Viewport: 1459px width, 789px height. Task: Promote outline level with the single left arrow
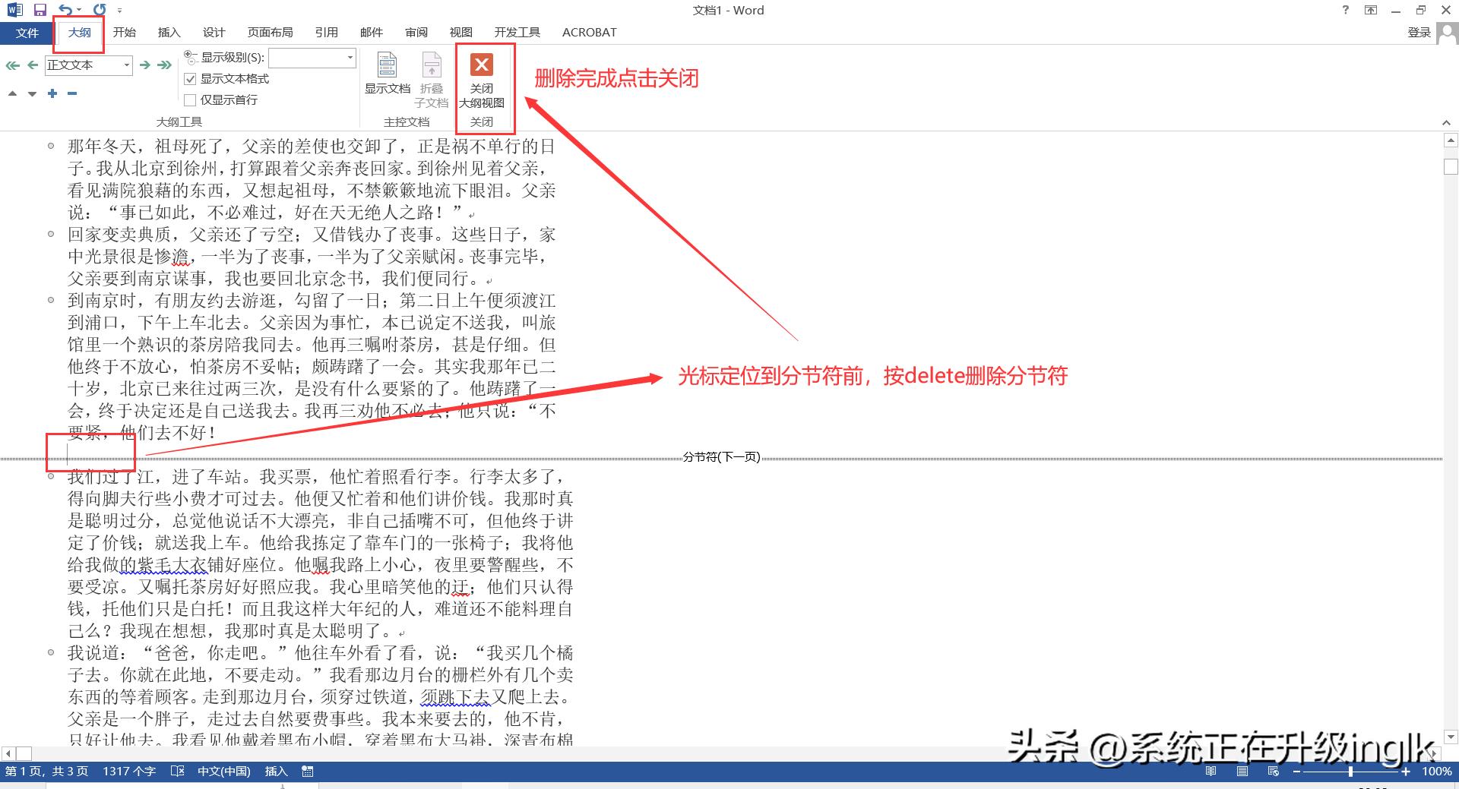pyautogui.click(x=33, y=65)
